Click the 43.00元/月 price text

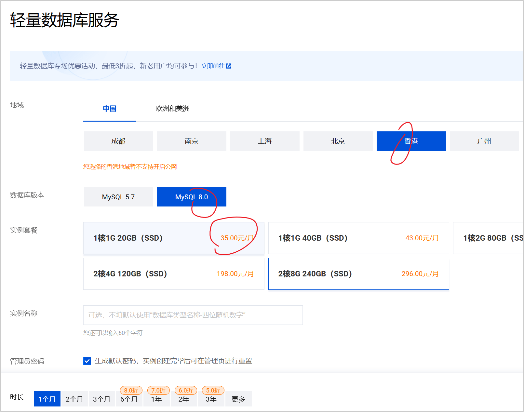(x=422, y=238)
